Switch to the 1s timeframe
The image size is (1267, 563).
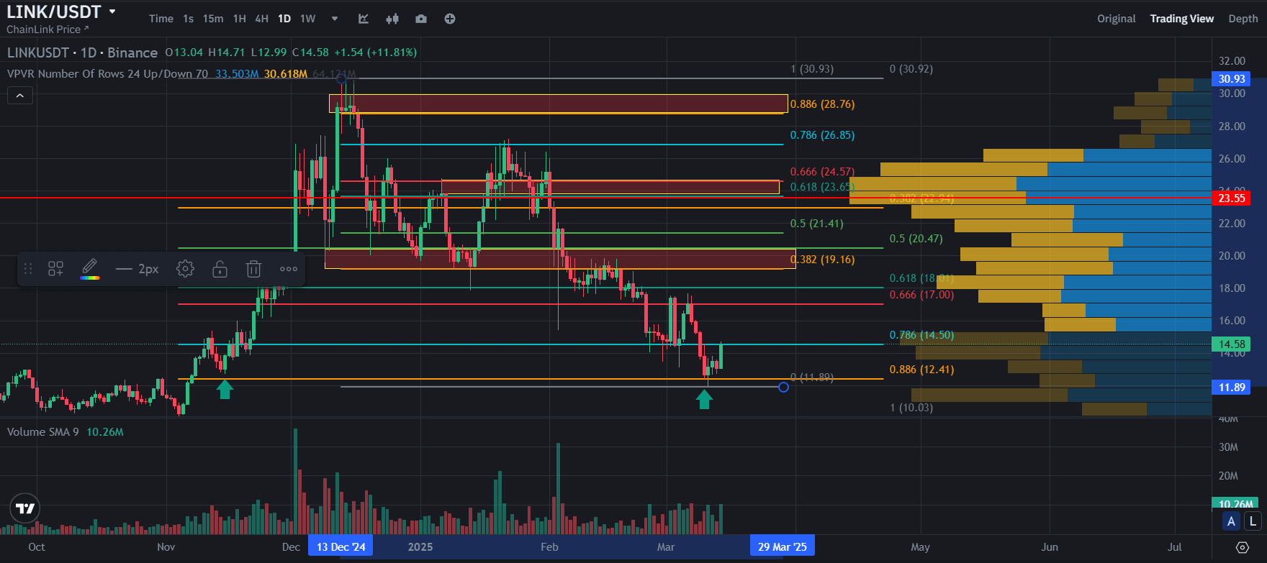tap(189, 19)
